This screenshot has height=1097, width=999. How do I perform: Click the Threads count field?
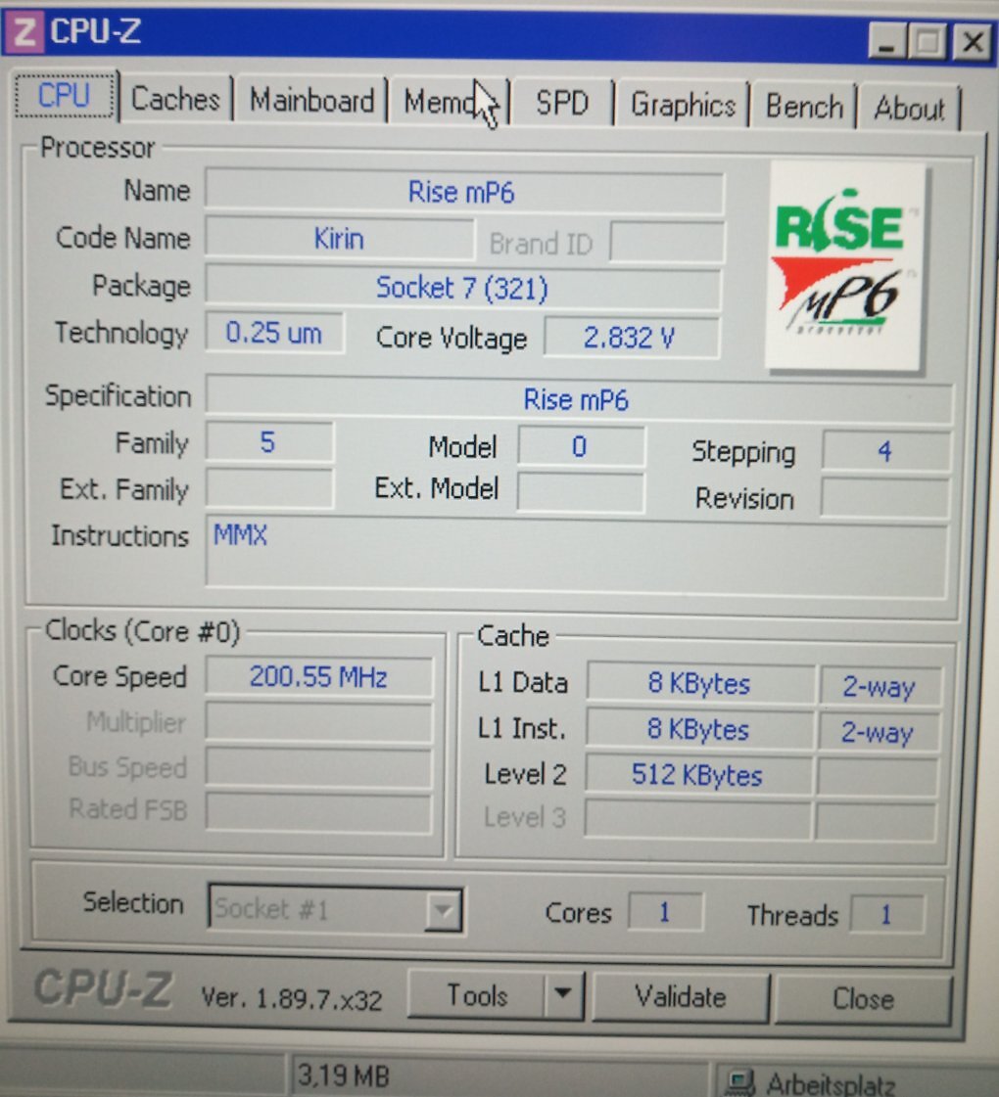(887, 914)
